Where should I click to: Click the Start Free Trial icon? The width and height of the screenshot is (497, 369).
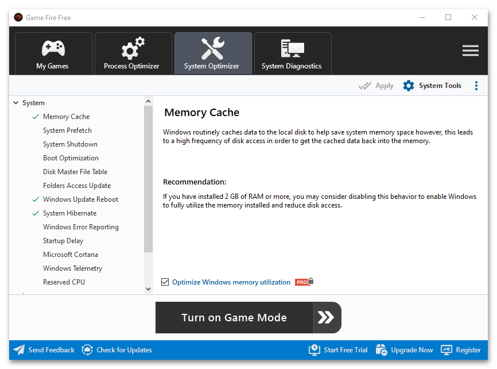[314, 349]
